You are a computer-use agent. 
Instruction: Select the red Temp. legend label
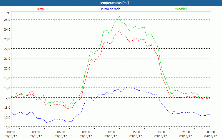[41, 9]
